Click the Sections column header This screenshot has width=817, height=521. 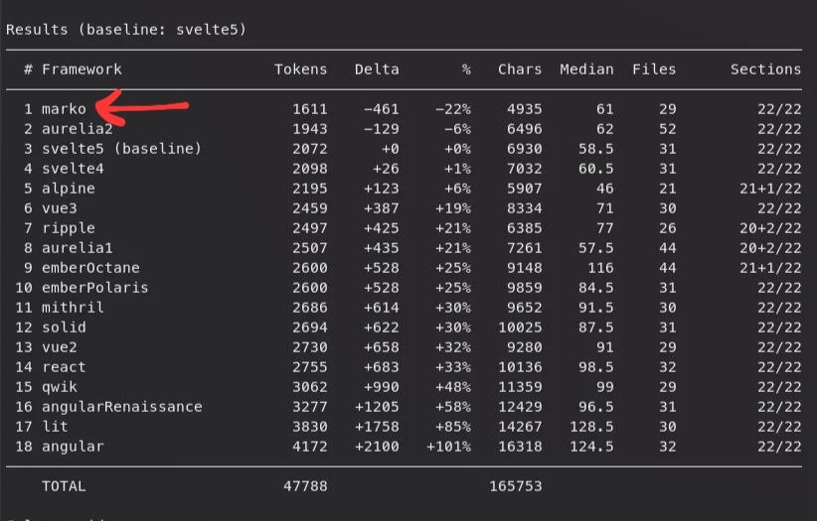pos(765,69)
